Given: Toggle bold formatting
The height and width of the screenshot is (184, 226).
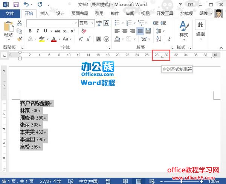Looking at the screenshot, I should (x=30, y=31).
